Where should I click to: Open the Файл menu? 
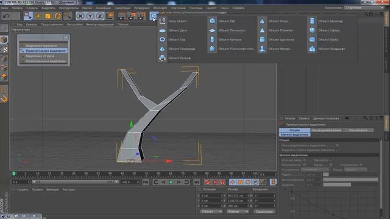click(5, 8)
